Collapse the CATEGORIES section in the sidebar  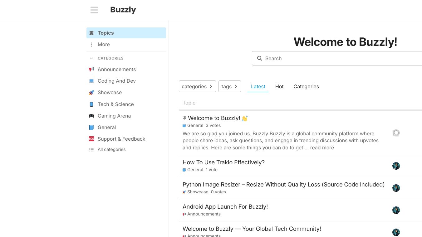91,58
